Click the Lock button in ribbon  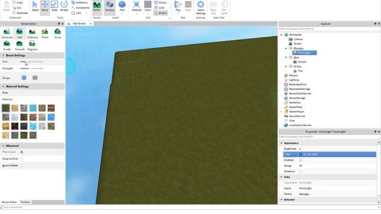[x=160, y=8]
